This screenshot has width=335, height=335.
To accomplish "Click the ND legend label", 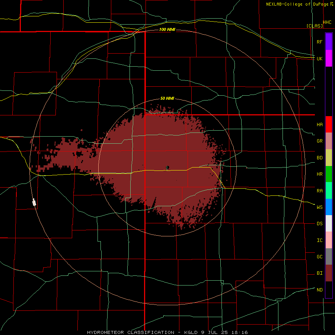I will click(x=319, y=290).
